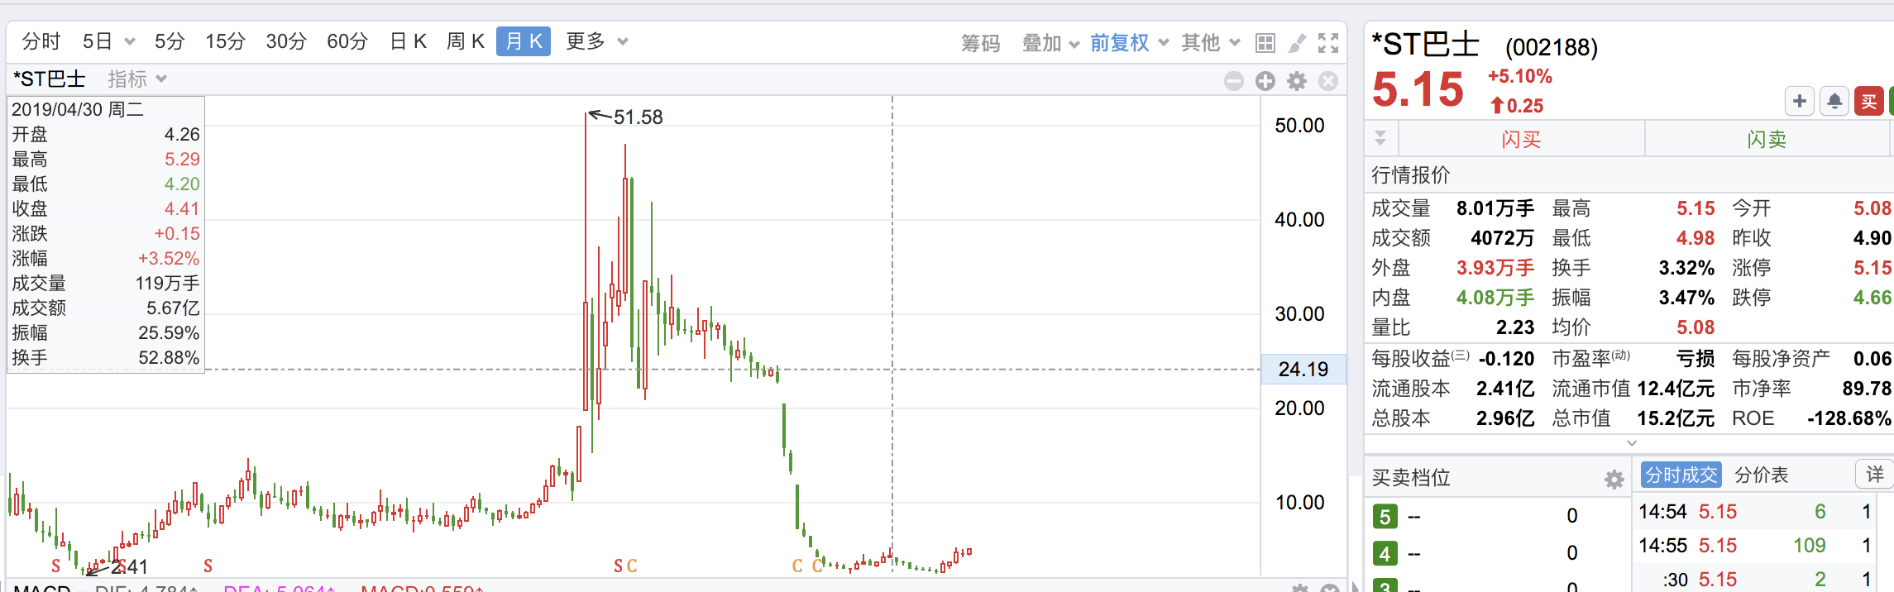Switch to the 分价表 tab
This screenshot has width=1894, height=592.
pos(1761,475)
